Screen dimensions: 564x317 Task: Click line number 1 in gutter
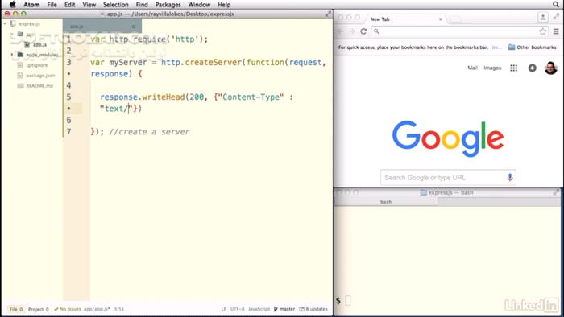click(68, 39)
